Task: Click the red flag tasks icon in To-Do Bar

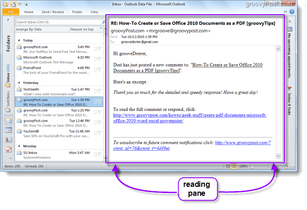Action: point(290,88)
